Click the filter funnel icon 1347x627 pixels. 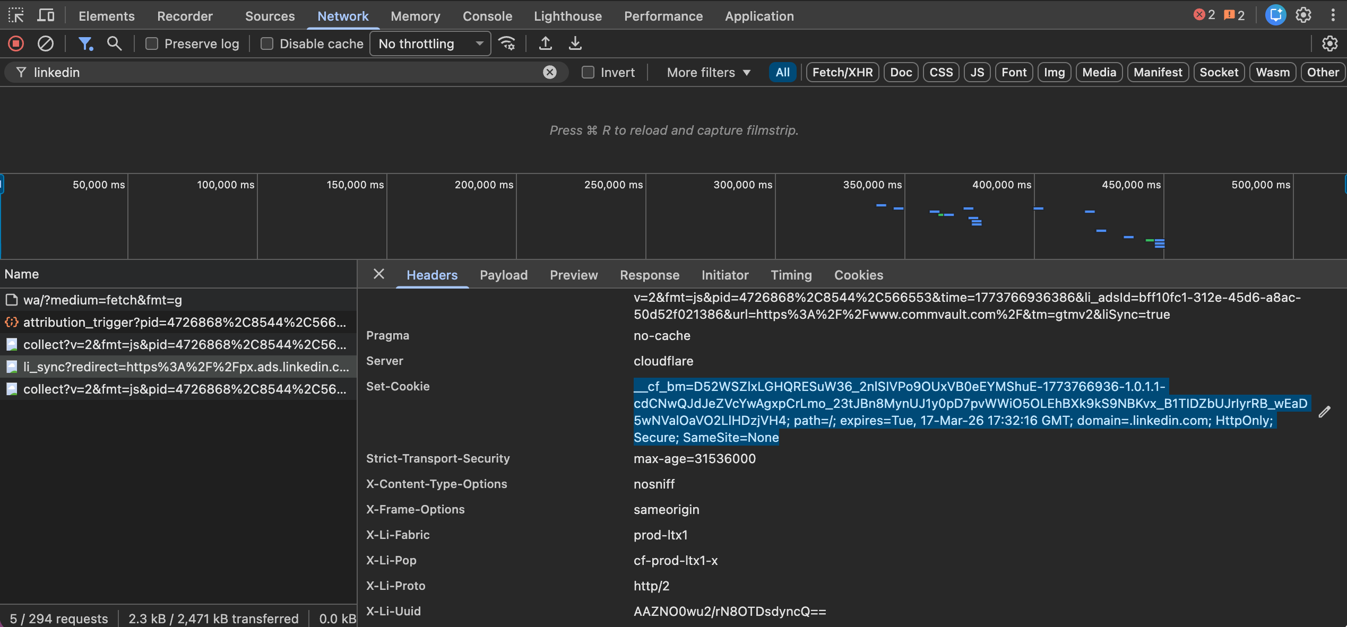[x=85, y=43]
